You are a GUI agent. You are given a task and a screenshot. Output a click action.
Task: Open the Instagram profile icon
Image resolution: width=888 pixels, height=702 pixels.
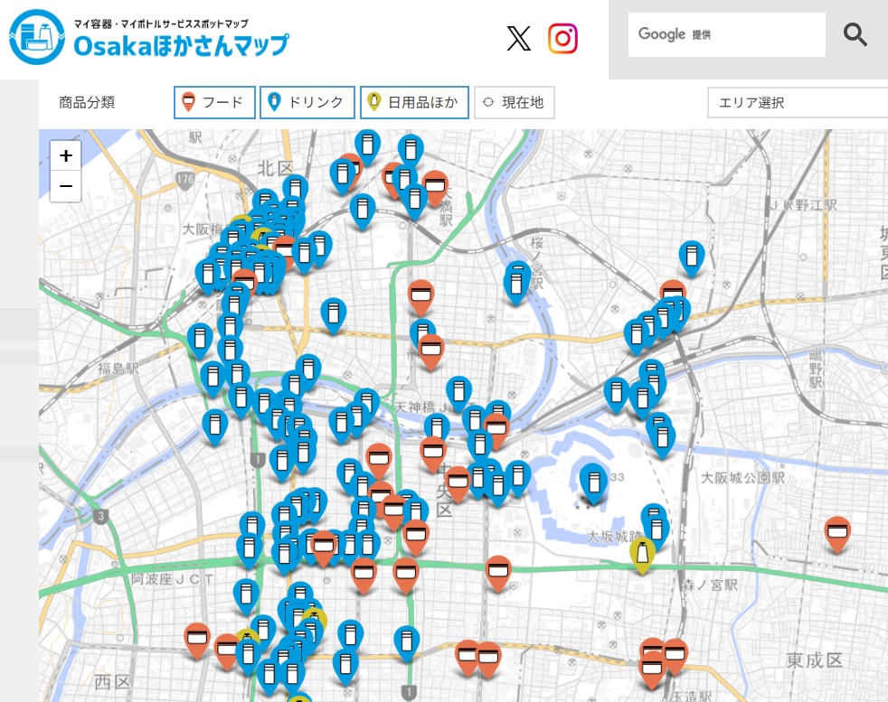click(562, 38)
